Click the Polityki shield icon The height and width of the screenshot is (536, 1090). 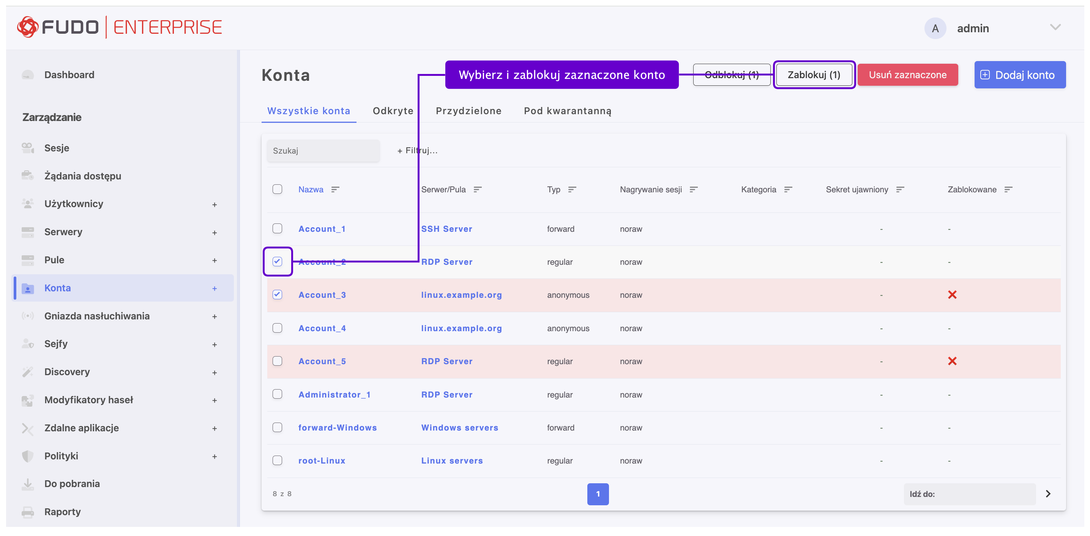(27, 456)
